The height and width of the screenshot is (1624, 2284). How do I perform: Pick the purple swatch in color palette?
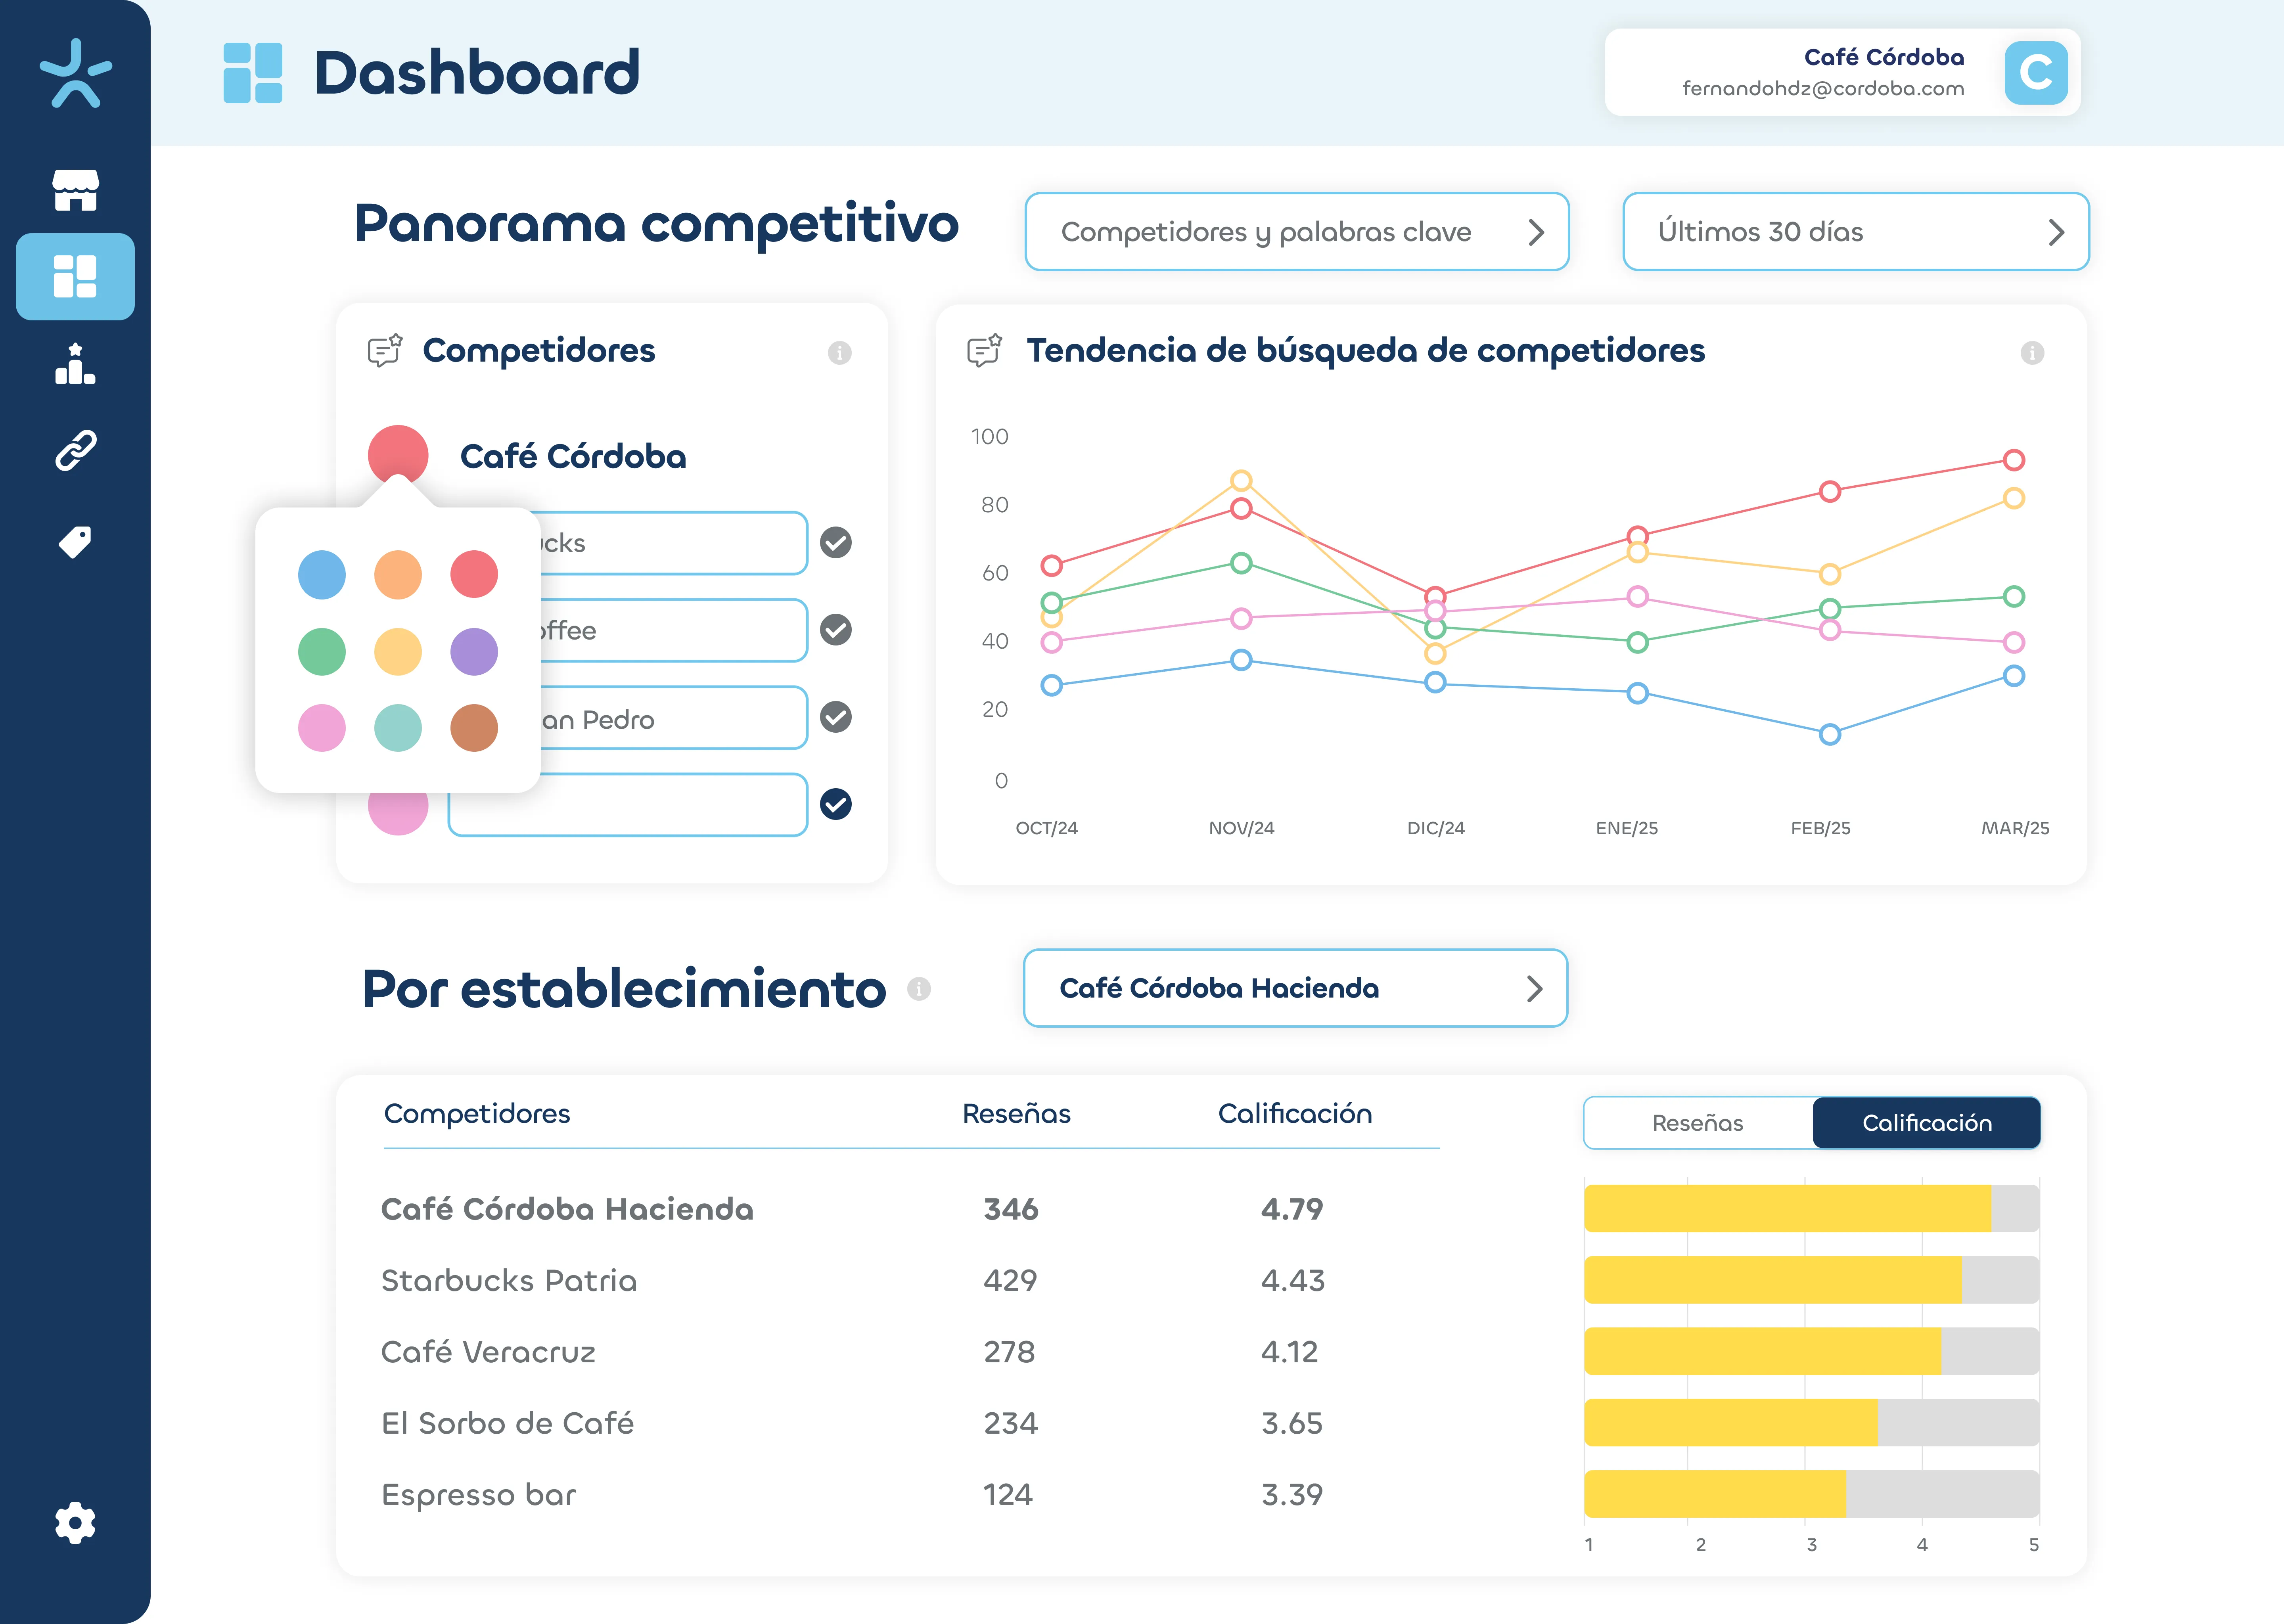point(474,652)
